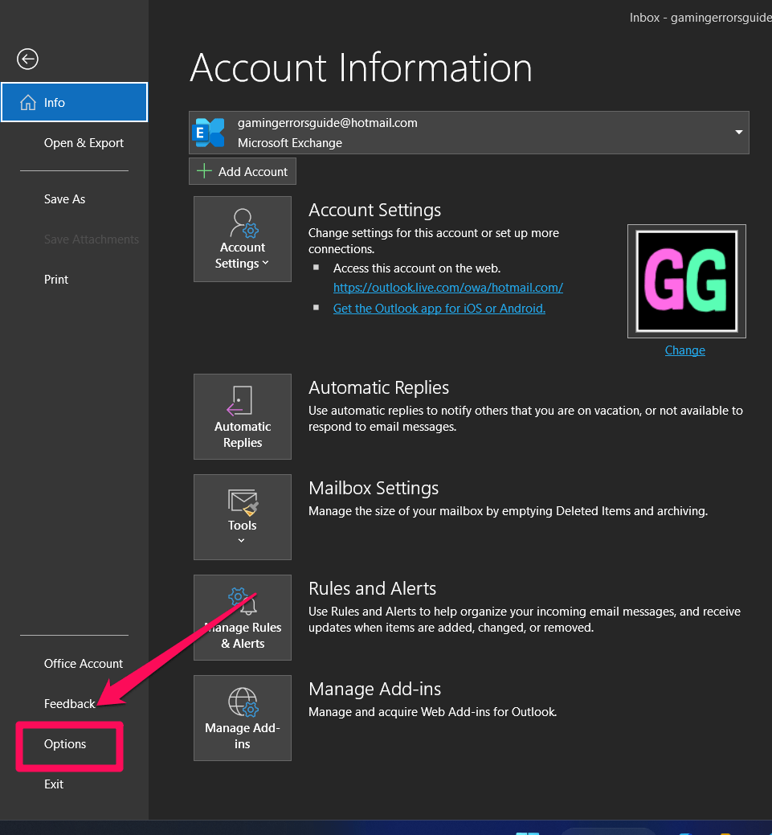The image size is (772, 835).
Task: Open the outlook.live.com web access link
Action: (447, 287)
